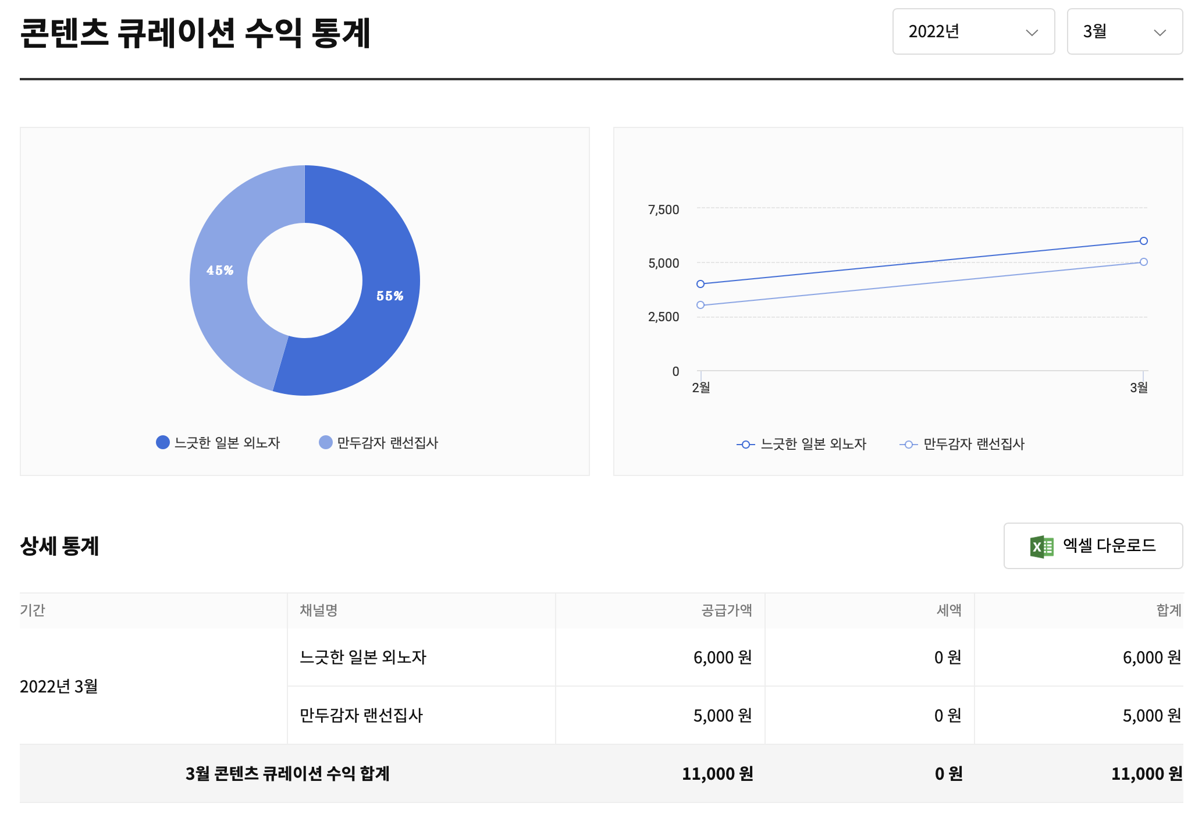Click the 엑셀 다운로드 button
The width and height of the screenshot is (1202, 817).
tap(1093, 546)
